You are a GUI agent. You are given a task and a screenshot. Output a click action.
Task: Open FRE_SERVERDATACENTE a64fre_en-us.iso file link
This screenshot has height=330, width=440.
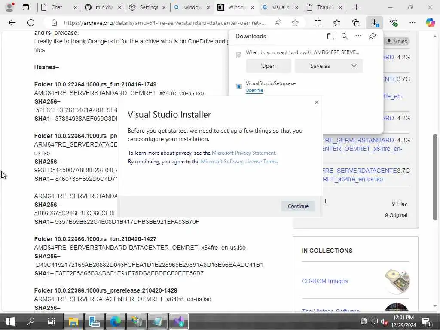[x=360, y=175]
